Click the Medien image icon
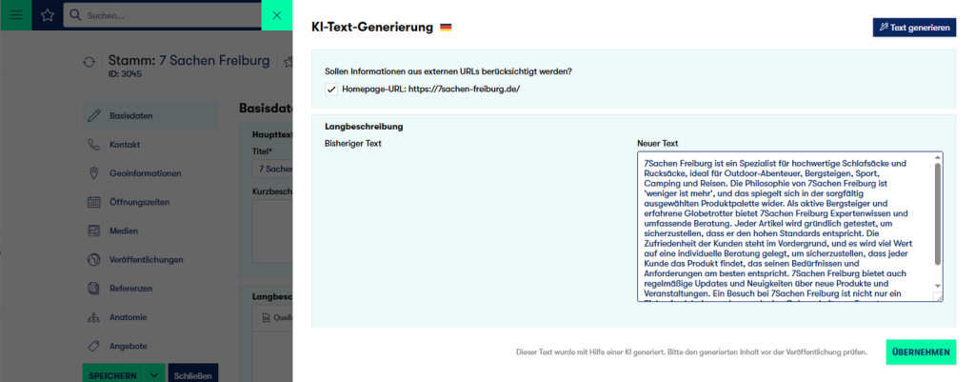Screen dimensions: 975x382 pos(94,231)
